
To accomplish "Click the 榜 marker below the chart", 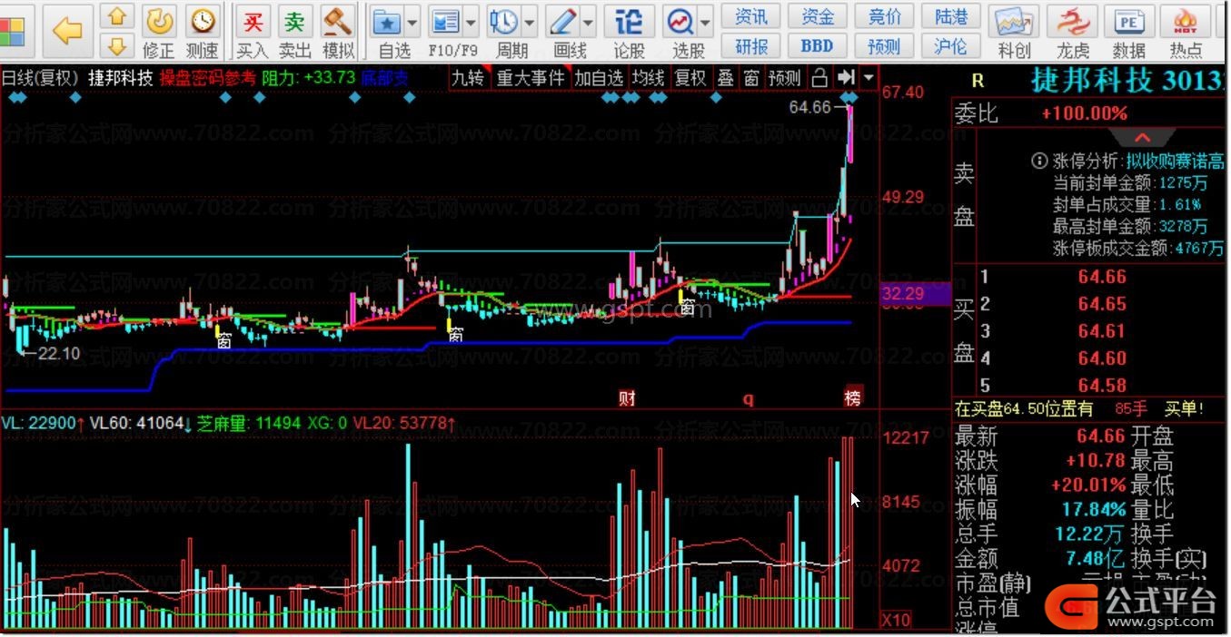I will pyautogui.click(x=852, y=398).
